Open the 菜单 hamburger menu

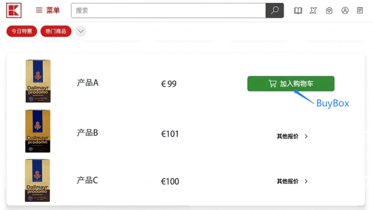pos(48,11)
